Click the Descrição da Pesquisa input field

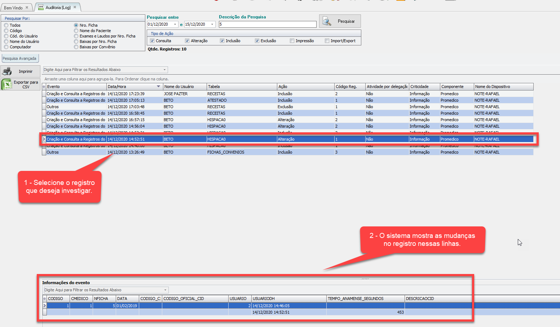267,24
